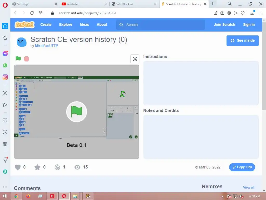This screenshot has width=266, height=200.
Task: Show hidden system tray icons arrow
Action: 223,196
